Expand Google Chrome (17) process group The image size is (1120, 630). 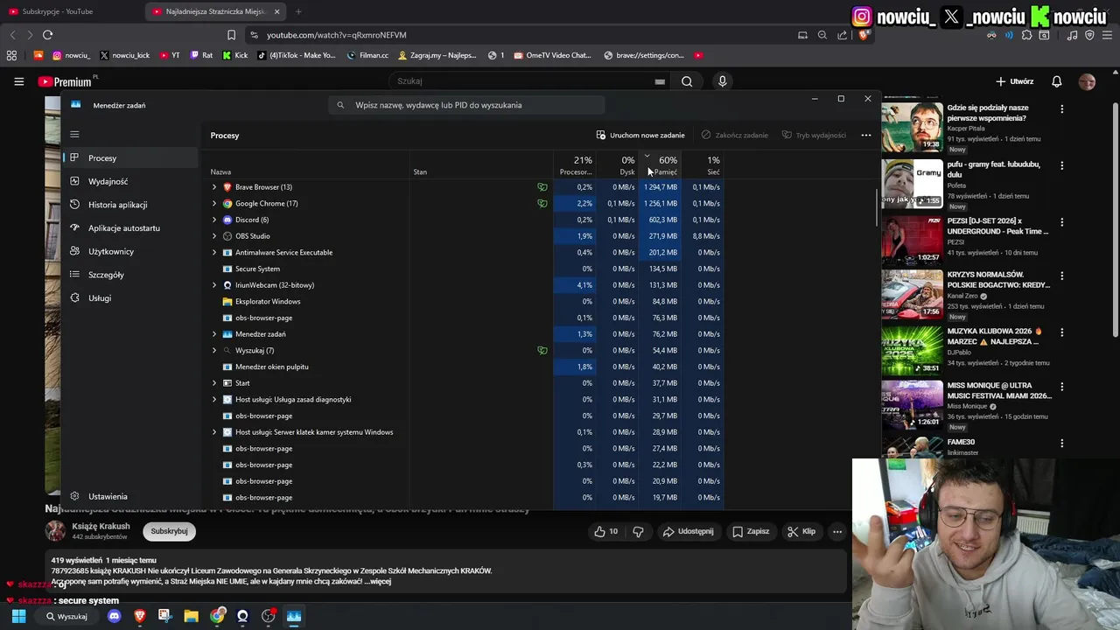tap(214, 203)
